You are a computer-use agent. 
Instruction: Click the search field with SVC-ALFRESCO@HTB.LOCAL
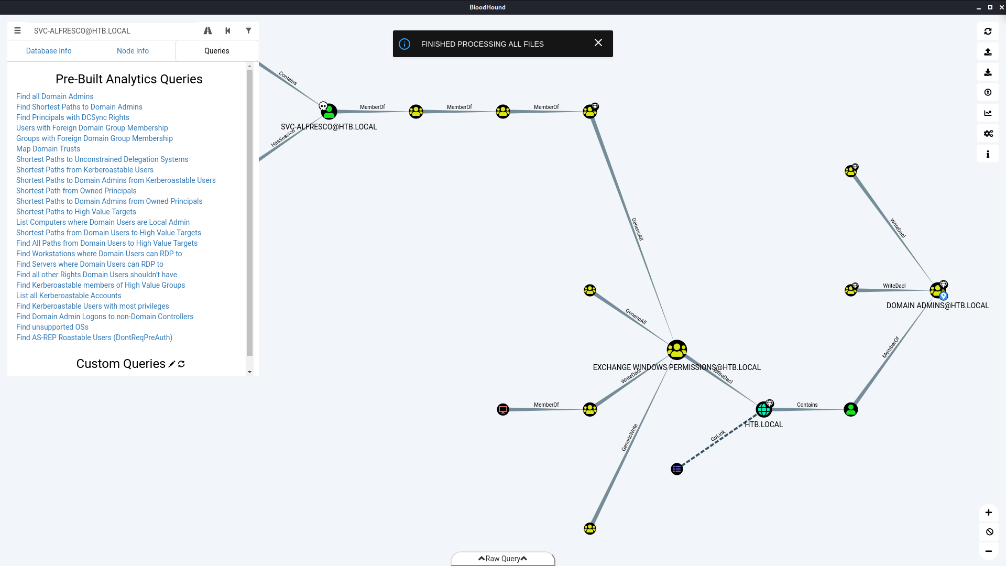click(113, 31)
